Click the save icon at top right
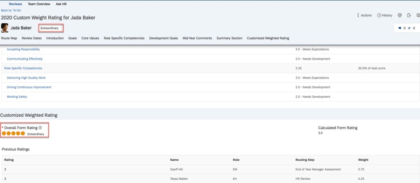The height and width of the screenshot is (183, 420). tap(418, 15)
